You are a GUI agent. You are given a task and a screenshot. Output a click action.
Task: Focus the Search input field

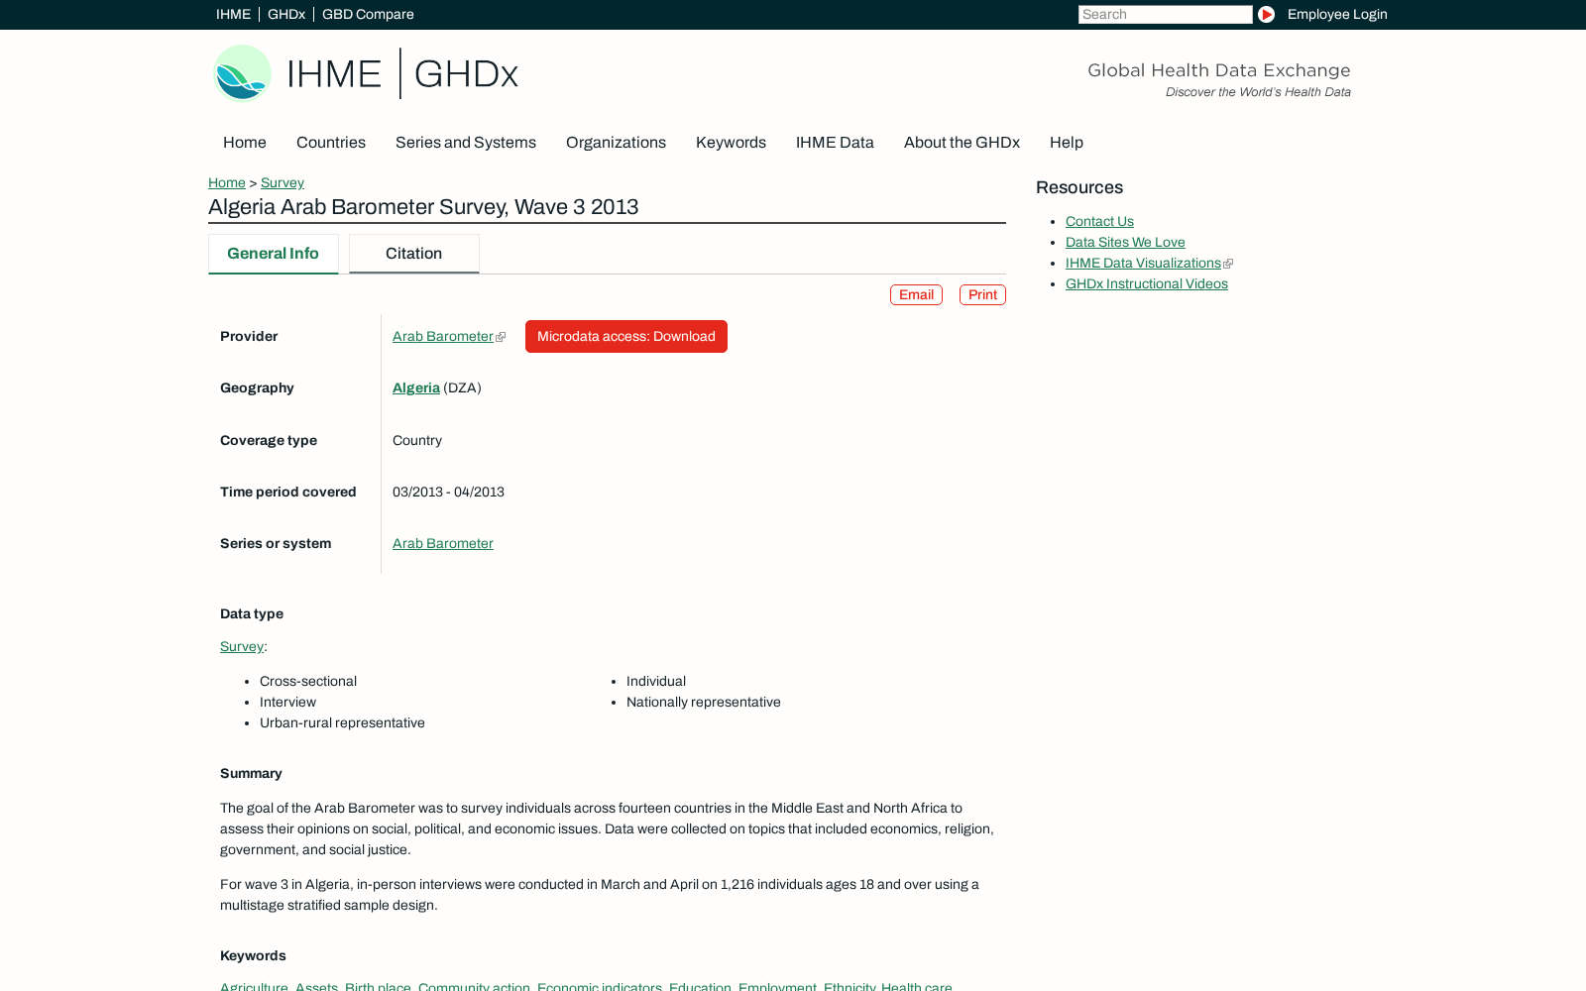point(1165,14)
